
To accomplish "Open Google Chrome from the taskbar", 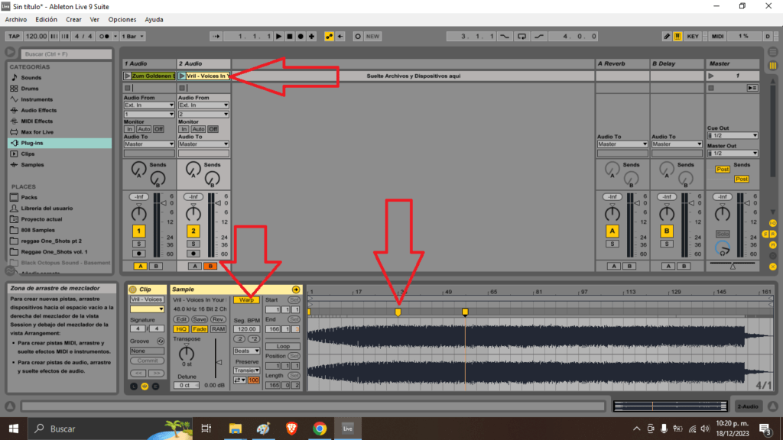I will pos(320,429).
